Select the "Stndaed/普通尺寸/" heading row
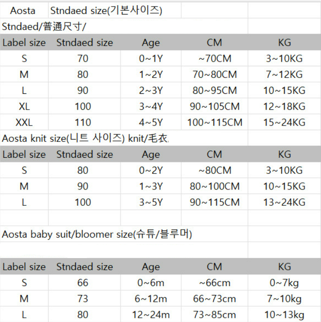This screenshot has width=321, height=322. [44, 26]
